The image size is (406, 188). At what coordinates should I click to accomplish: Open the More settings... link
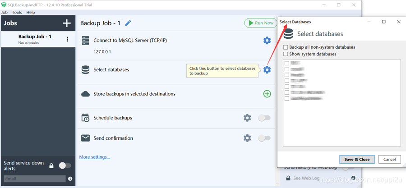(x=95, y=157)
